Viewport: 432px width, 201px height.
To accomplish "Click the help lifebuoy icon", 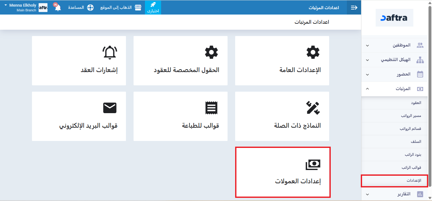I will pyautogui.click(x=90, y=8).
